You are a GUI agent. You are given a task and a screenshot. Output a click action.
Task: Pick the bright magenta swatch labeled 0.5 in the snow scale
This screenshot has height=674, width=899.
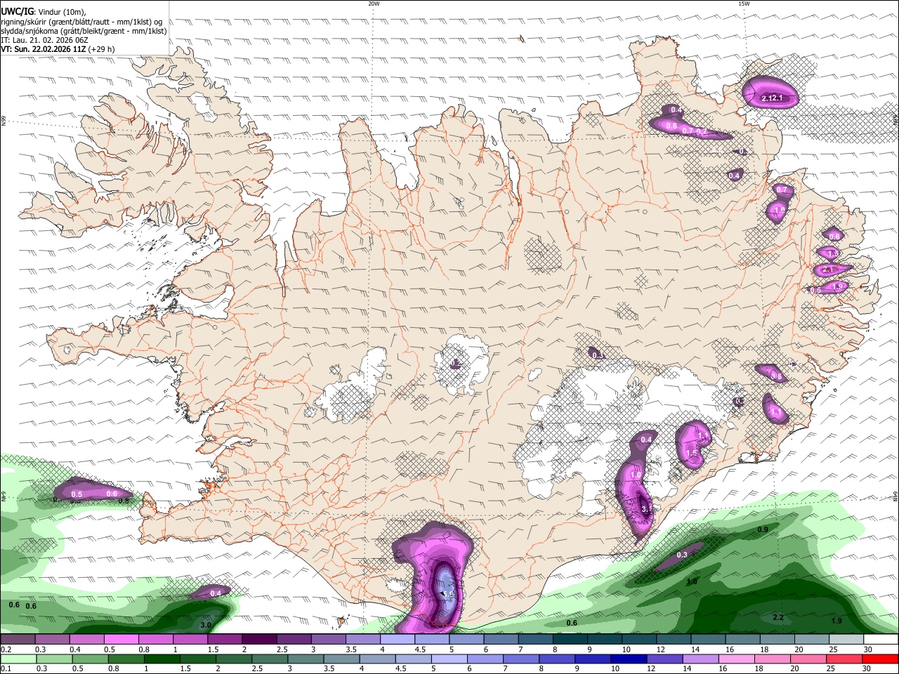(x=121, y=640)
